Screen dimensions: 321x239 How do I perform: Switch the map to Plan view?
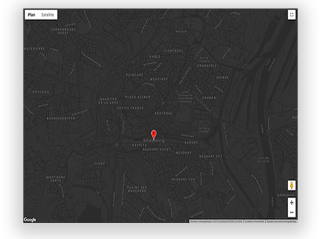[x=31, y=15]
